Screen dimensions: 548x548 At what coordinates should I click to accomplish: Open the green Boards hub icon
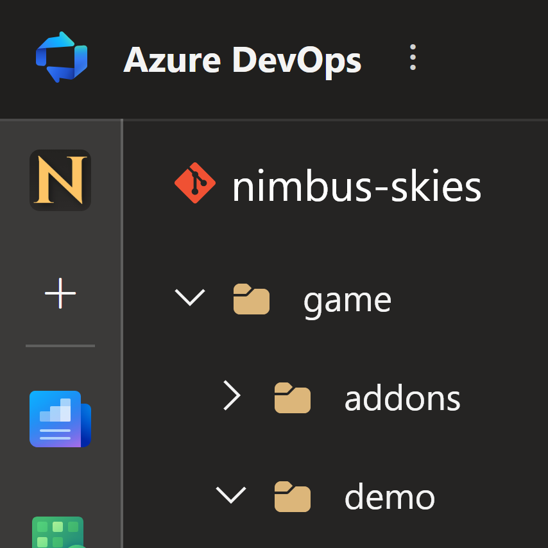59,532
